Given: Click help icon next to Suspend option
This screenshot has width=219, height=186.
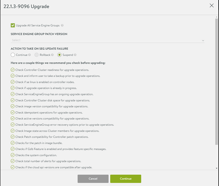Looking at the screenshot, I should (75, 55).
